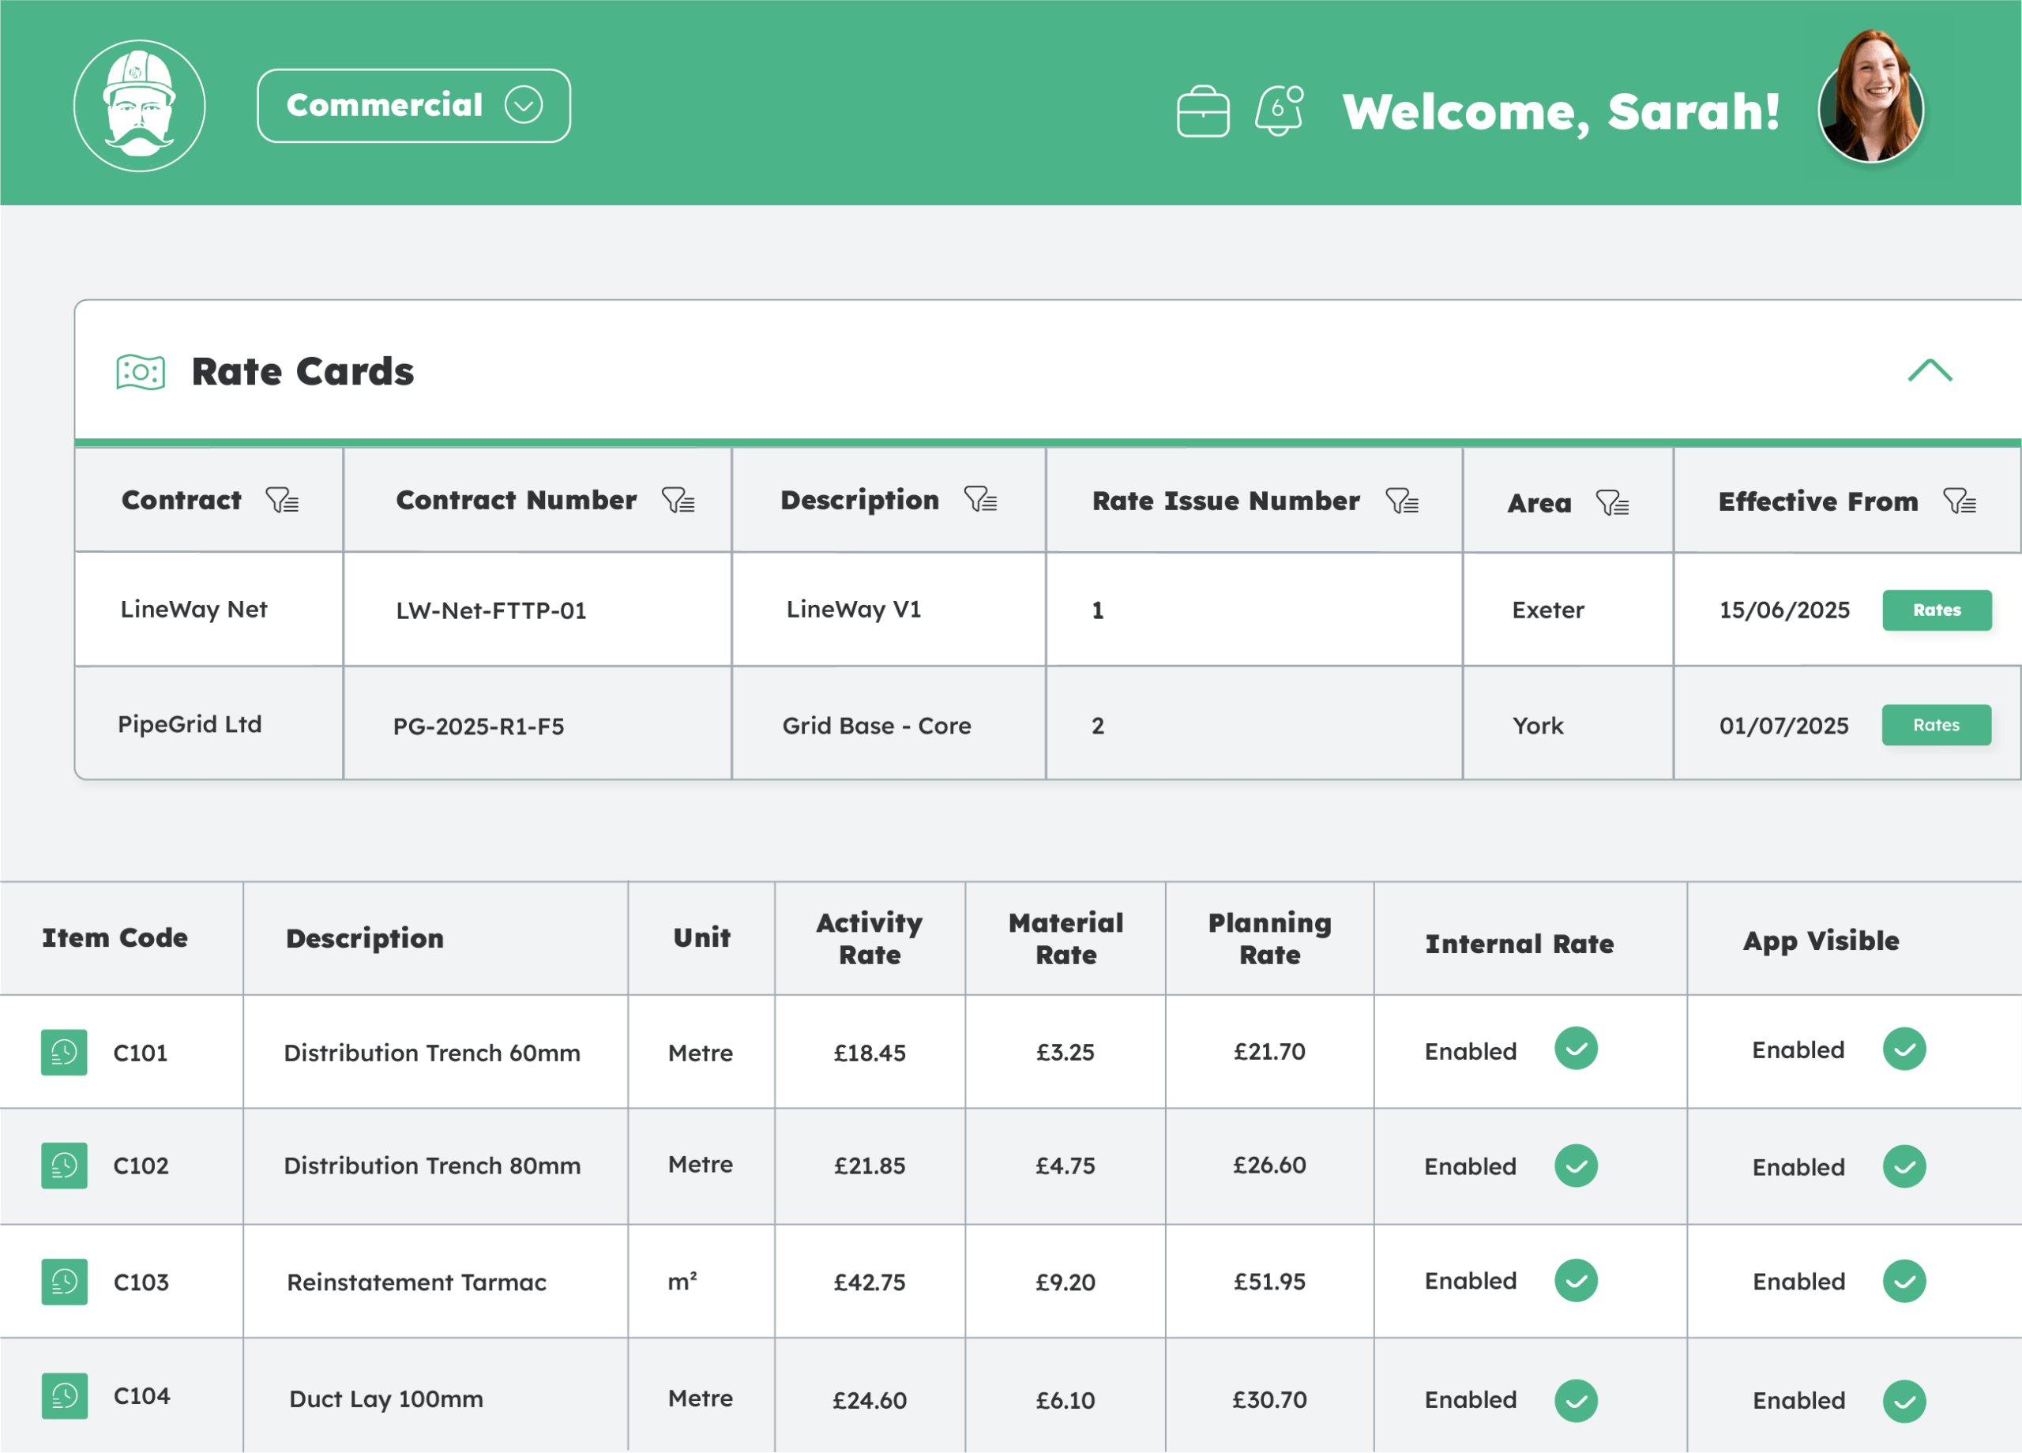Open Rates for PipeGrid Ltd contract

(x=1936, y=725)
